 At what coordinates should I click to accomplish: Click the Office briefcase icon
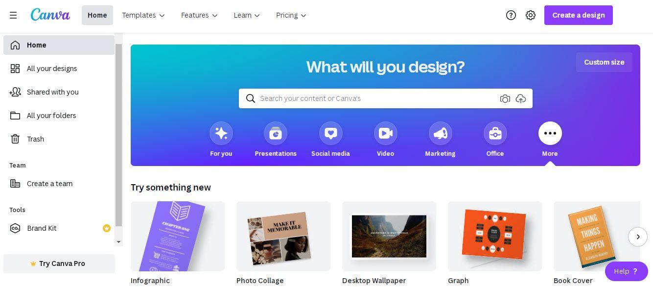495,133
